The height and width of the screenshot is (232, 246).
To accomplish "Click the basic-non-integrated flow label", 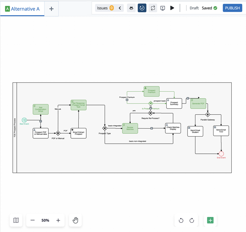I will pos(138,141).
